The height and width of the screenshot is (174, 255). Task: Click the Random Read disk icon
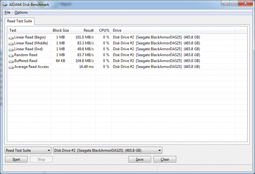pos(11,55)
